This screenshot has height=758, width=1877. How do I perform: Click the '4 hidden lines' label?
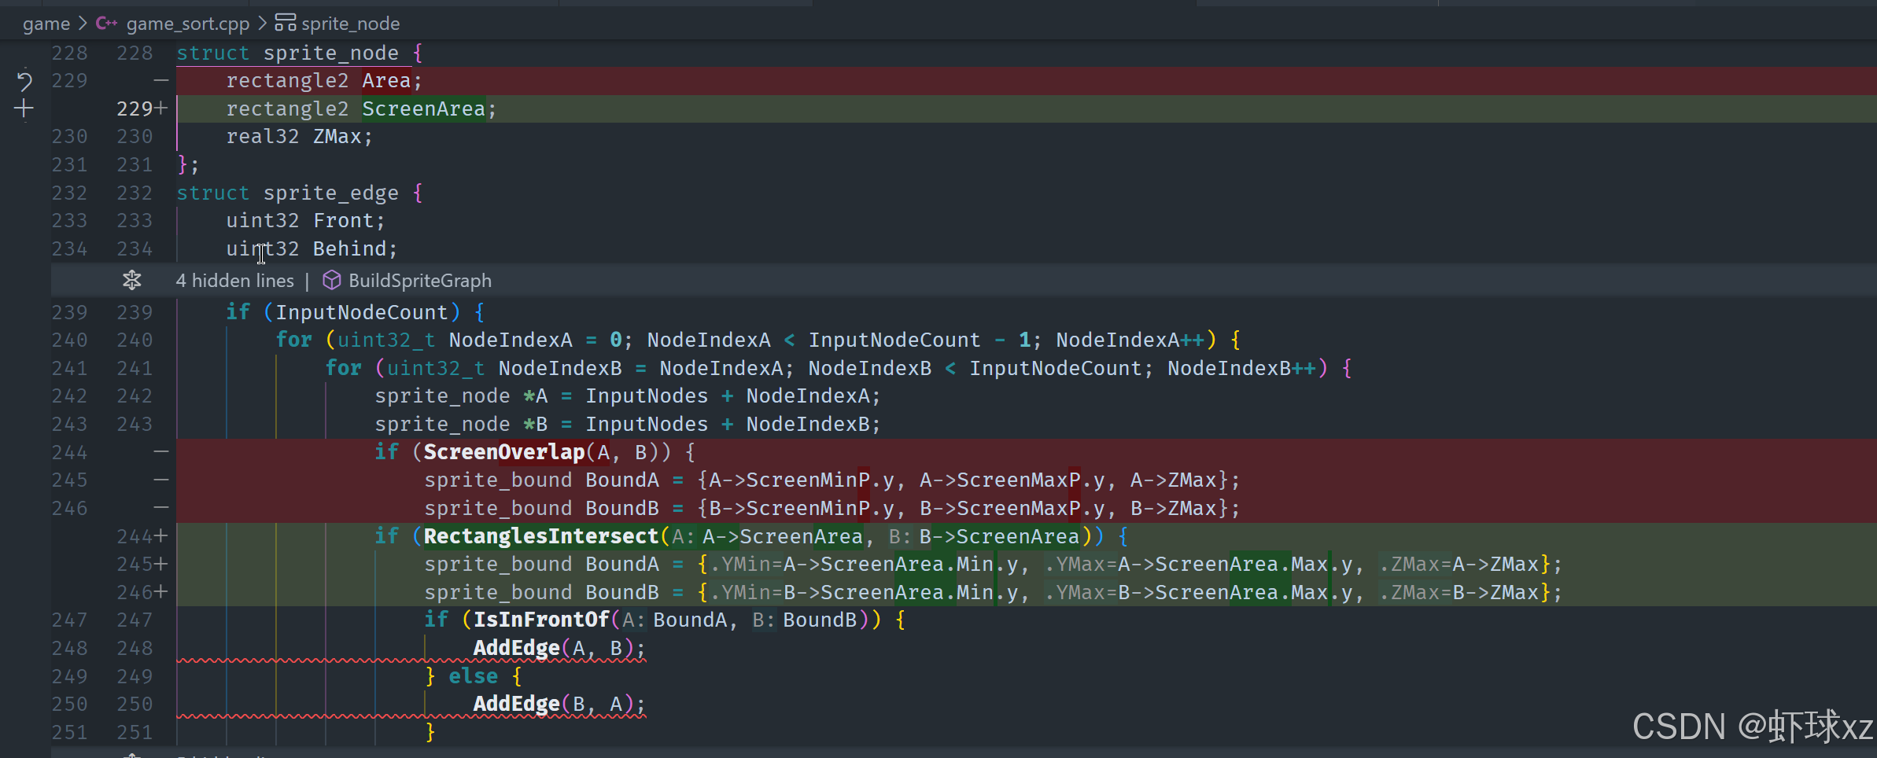[235, 281]
